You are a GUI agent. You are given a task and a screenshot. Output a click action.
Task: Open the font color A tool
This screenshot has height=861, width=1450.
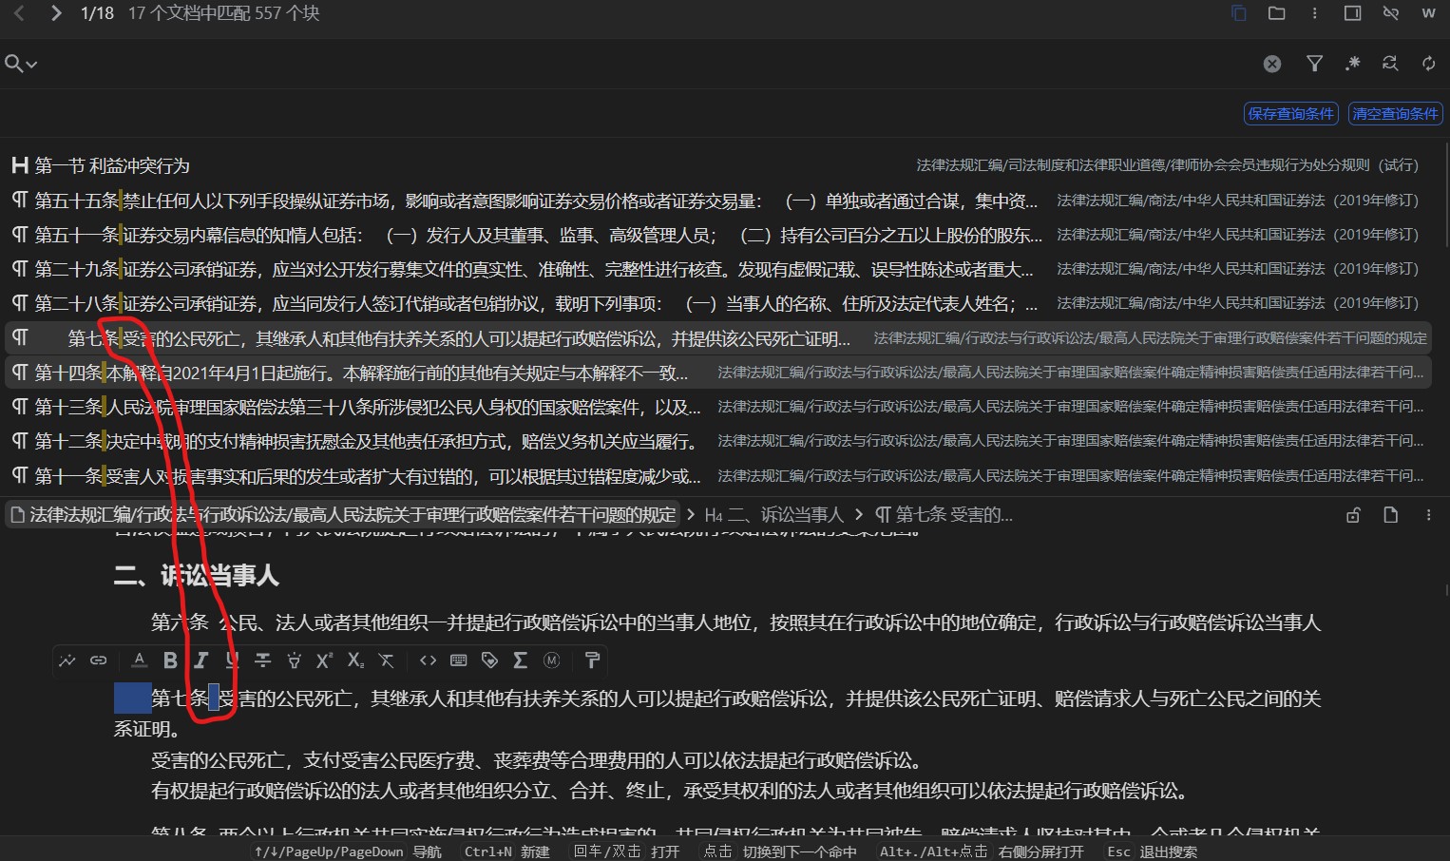(139, 660)
